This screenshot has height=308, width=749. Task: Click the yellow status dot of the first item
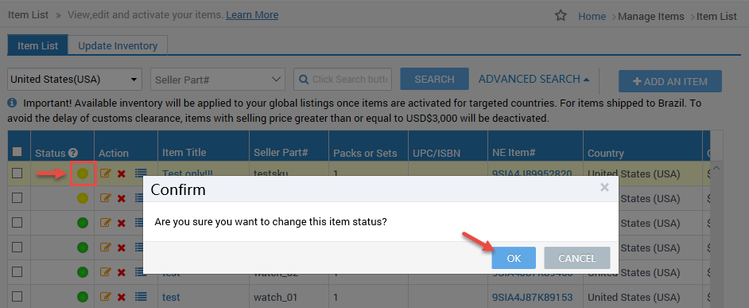pos(83,173)
